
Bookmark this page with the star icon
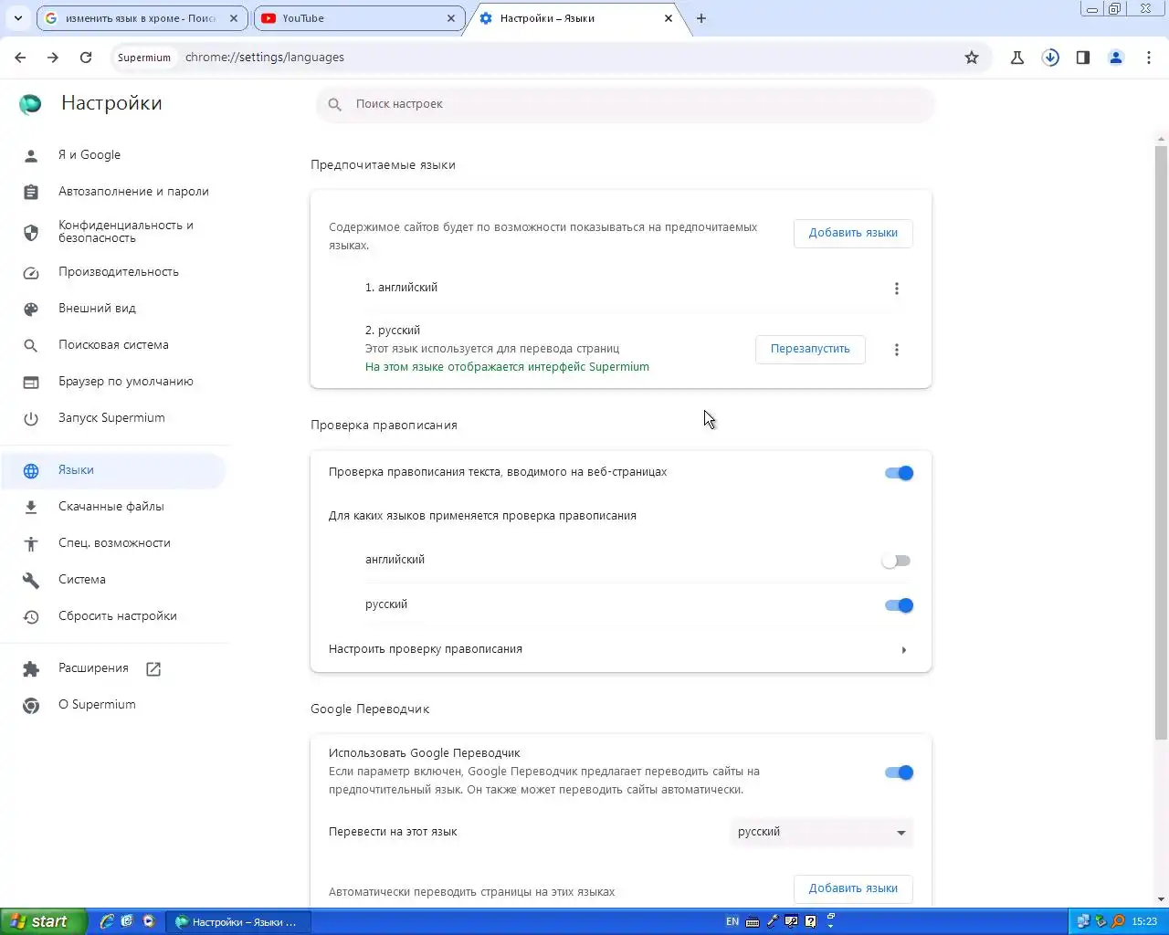point(972,58)
